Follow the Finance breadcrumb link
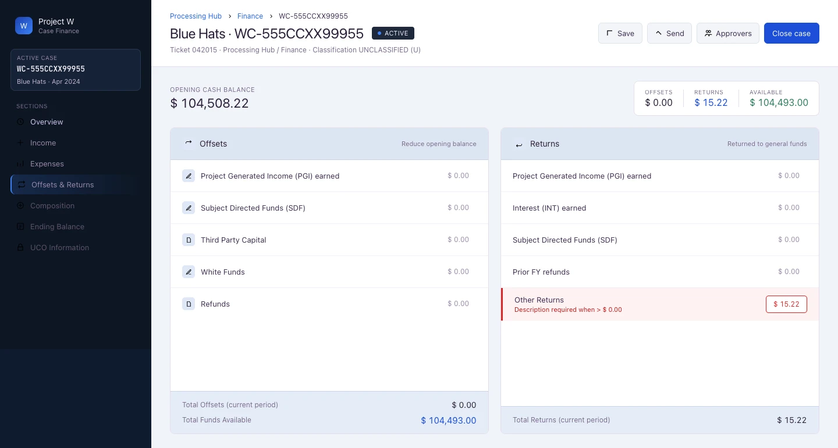This screenshot has height=448, width=838. (250, 16)
